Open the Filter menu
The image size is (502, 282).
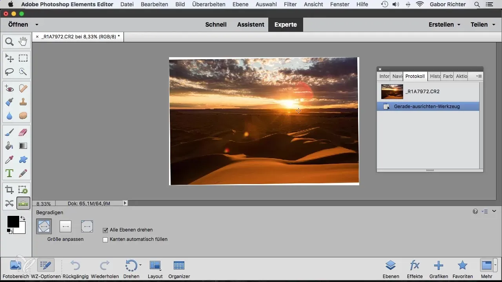(290, 4)
